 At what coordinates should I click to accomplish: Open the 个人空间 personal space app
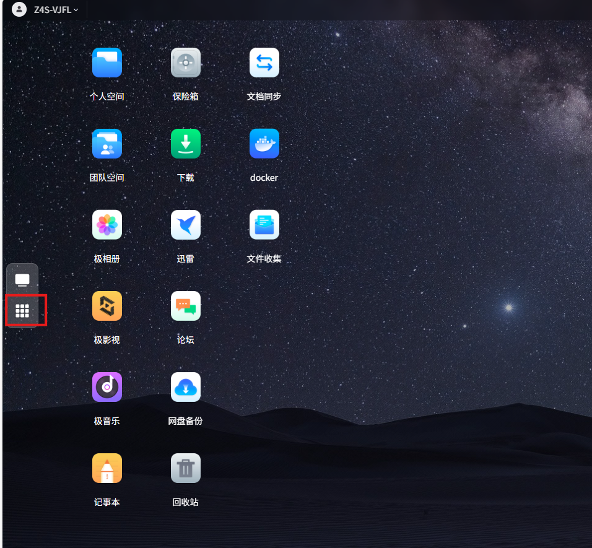(x=107, y=63)
